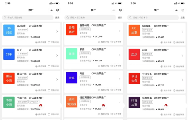Expand the 今日头条 card chevron

coord(182,80)
